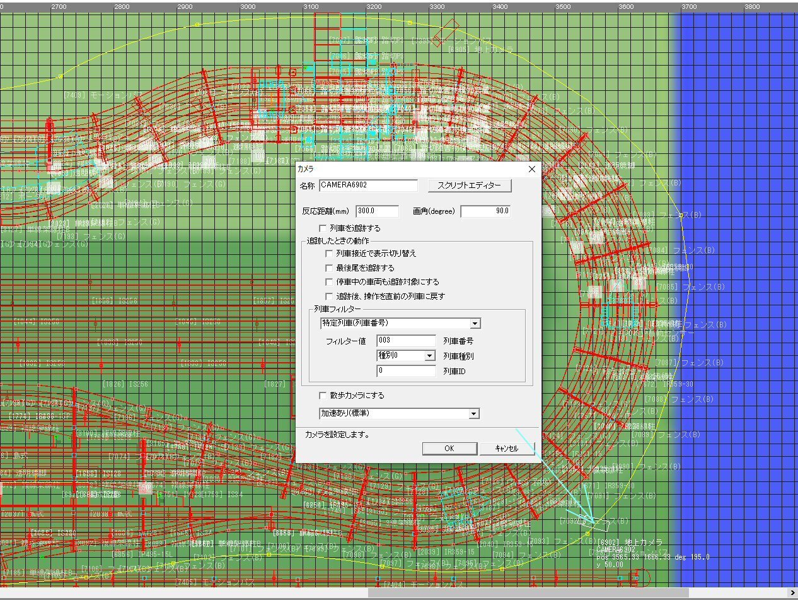Enable 停車中の車両も追跡対象にする checkbox

[329, 282]
